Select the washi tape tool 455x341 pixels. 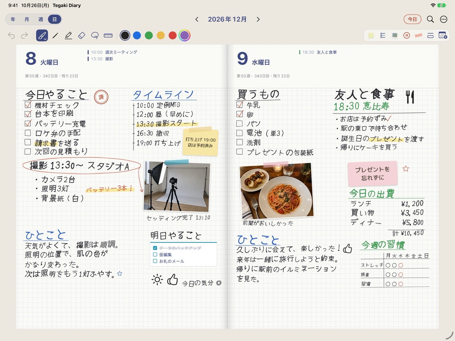point(419,36)
